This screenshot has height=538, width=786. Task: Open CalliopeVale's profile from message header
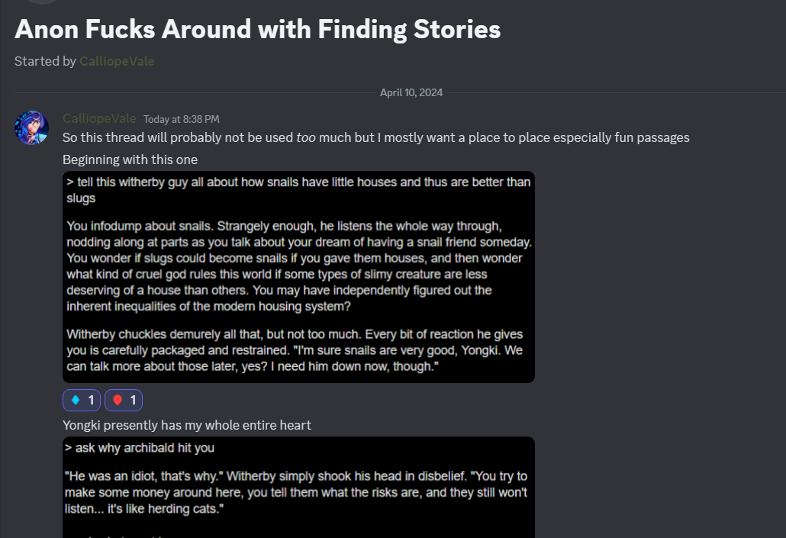(99, 118)
